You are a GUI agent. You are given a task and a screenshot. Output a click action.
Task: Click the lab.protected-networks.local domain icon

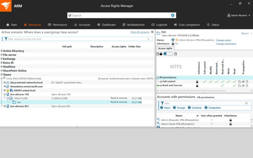tap(8, 82)
